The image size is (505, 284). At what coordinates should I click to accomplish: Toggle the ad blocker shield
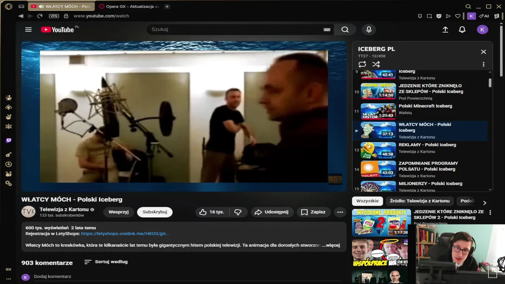439,16
